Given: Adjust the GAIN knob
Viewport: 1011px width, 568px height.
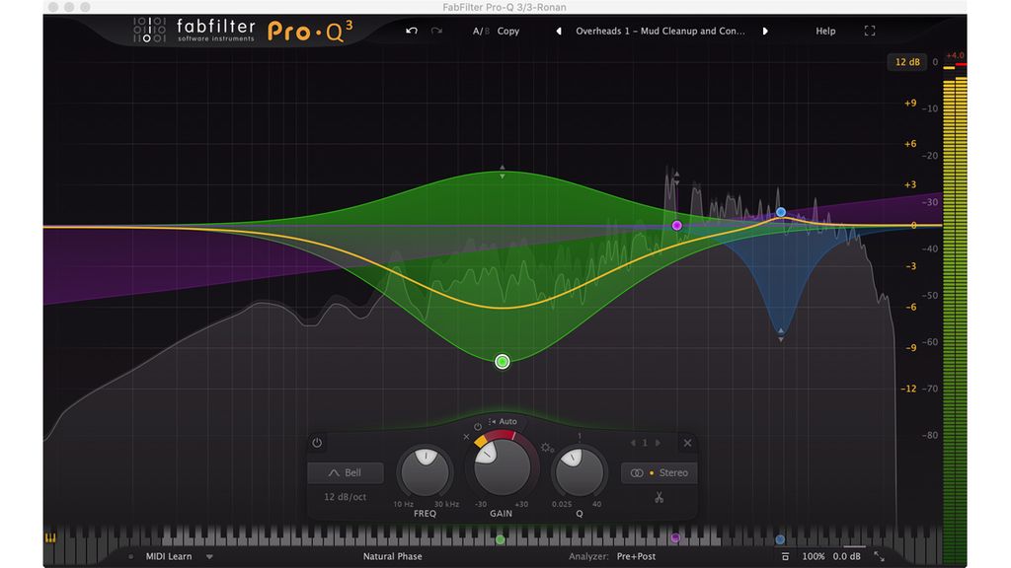Looking at the screenshot, I should [501, 466].
